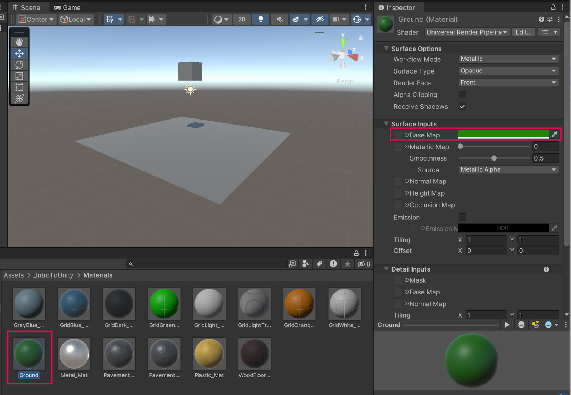571x395 pixels.
Task: Lock the Inspector panel
Action: (x=553, y=7)
